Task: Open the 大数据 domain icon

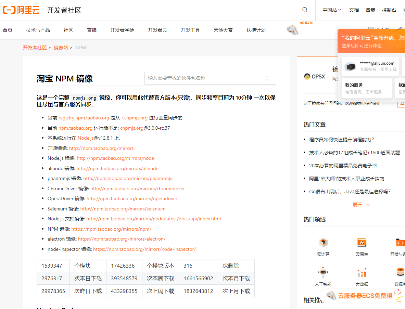Action: 362,273
